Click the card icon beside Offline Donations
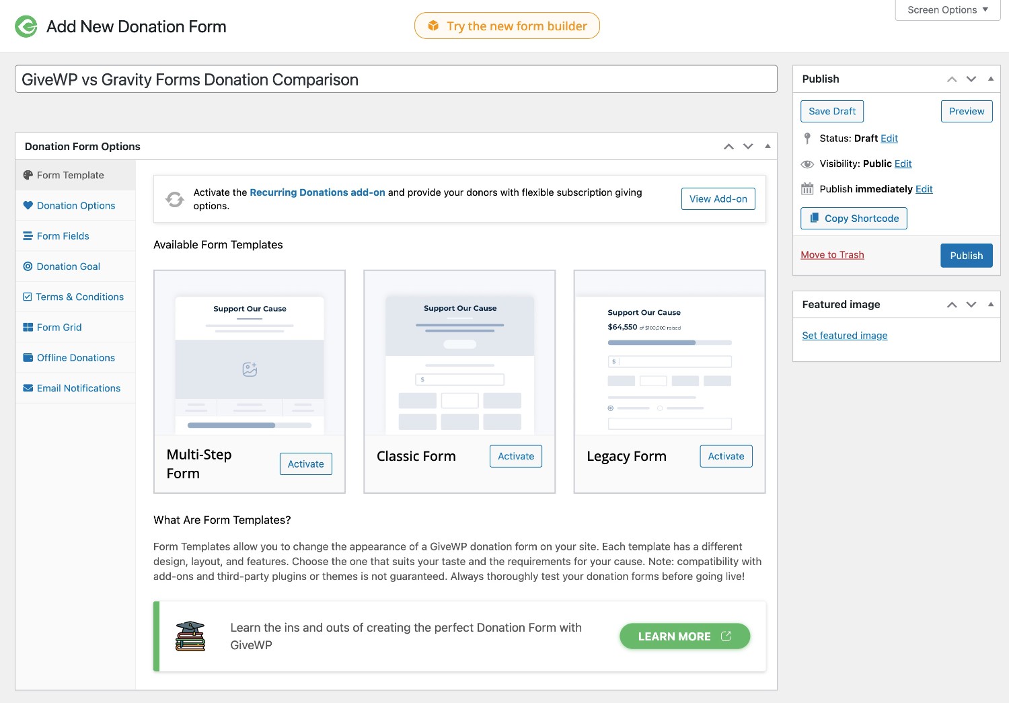The height and width of the screenshot is (703, 1009). [x=28, y=357]
